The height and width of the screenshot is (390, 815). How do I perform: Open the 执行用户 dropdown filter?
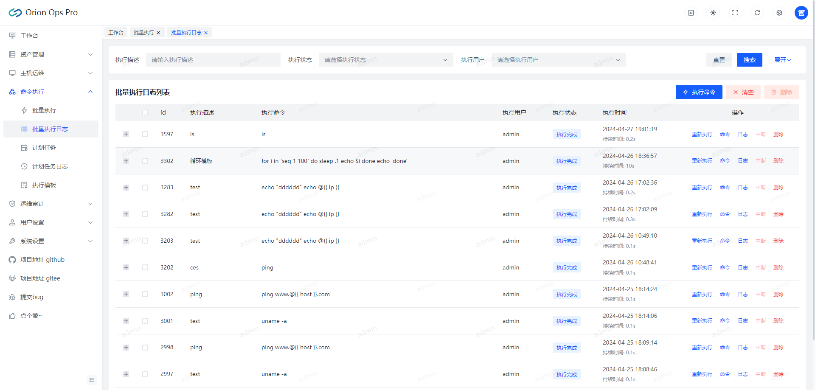(559, 60)
